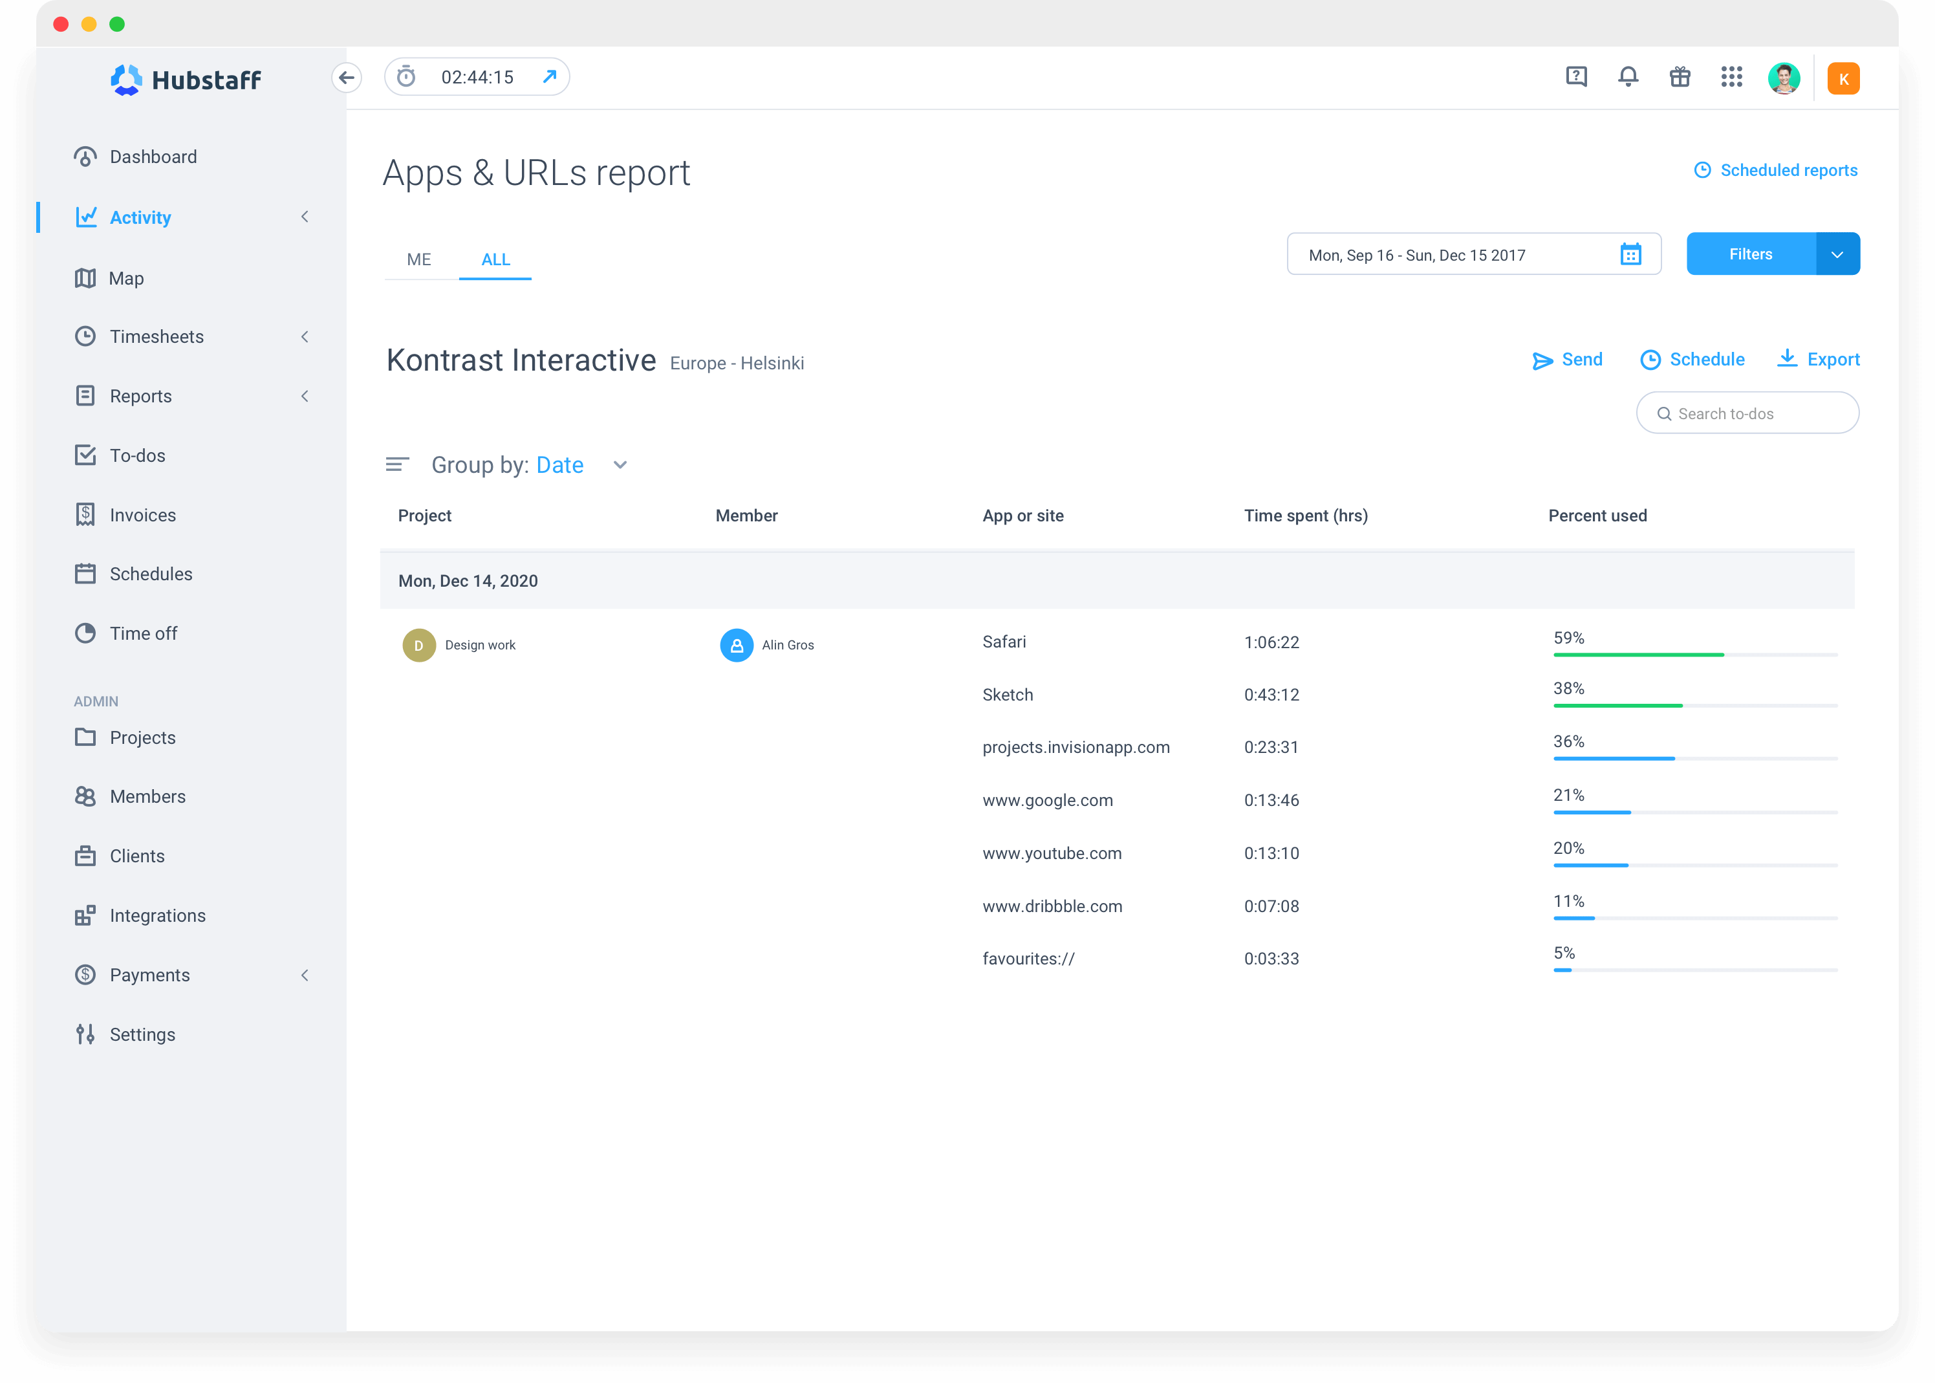Collapse the Reports sidebar section
Screen dimensions: 1935x1383
[306, 395]
